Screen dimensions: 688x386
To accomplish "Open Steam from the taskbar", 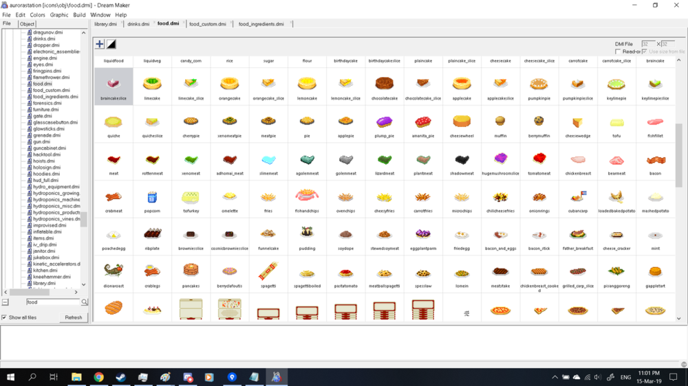I will pyautogui.click(x=120, y=377).
